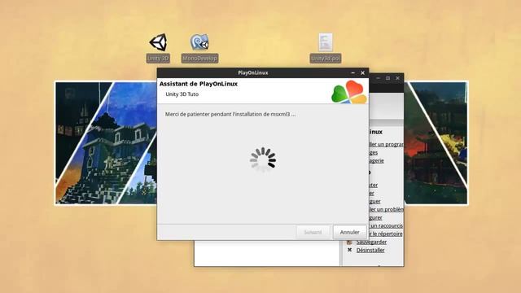521x293 pixels.
Task: Click the Sauvegarder icon in the back window
Action: [x=349, y=242]
